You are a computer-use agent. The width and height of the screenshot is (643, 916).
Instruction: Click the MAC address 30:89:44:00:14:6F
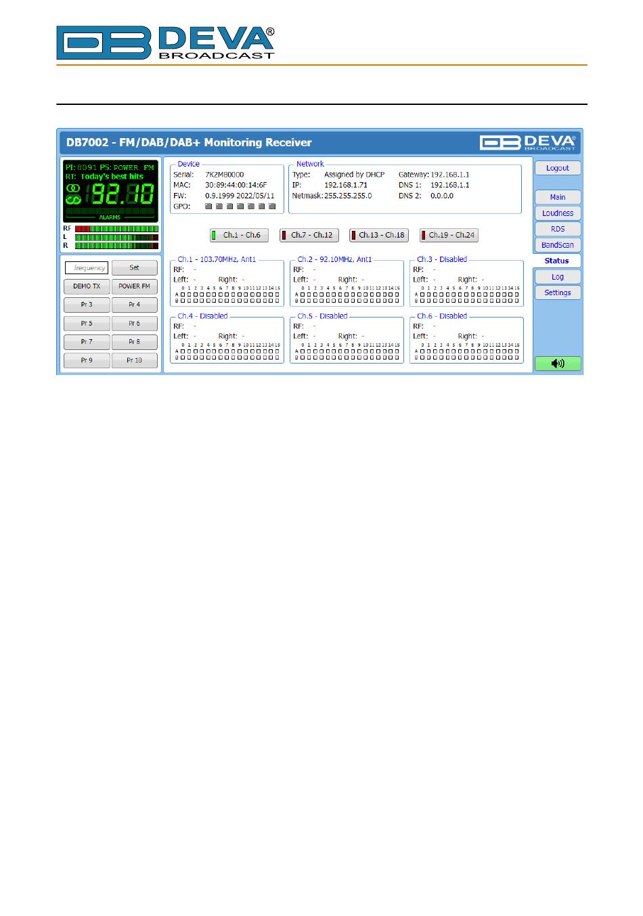(236, 185)
